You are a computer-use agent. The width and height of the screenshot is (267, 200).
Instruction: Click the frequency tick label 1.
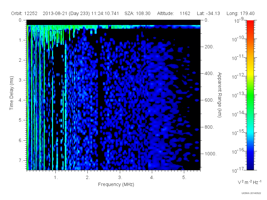tap(56, 178)
